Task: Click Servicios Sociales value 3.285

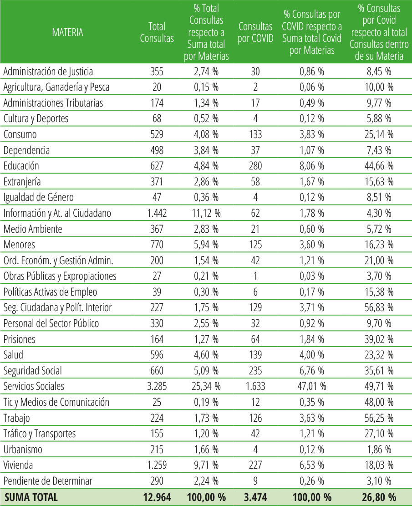Action: pos(157,386)
